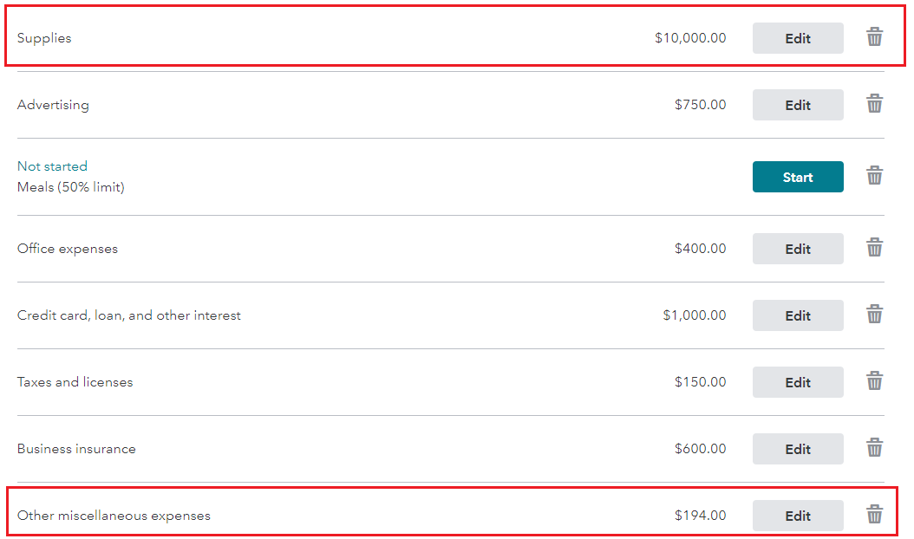
Task: Edit Other miscellaneous expenses
Action: 798,516
